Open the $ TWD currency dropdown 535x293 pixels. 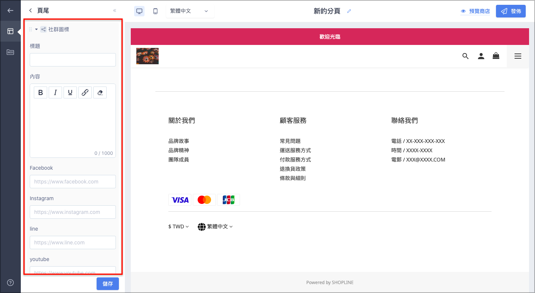pos(179,227)
